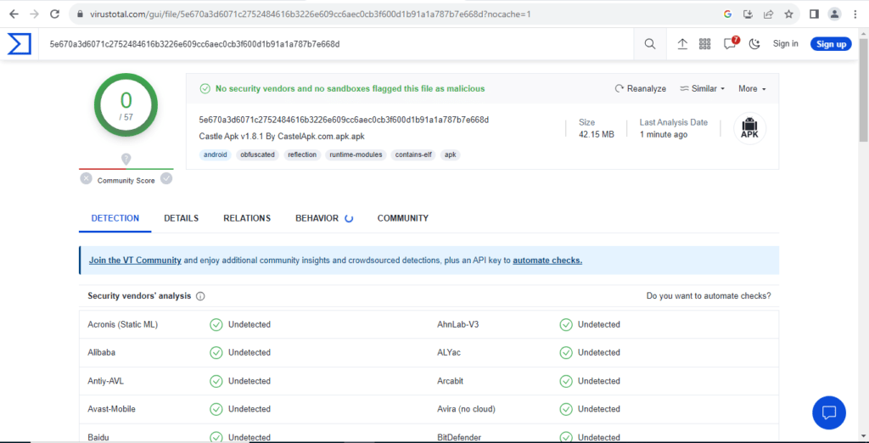Click the browser forward arrow

pyautogui.click(x=34, y=14)
